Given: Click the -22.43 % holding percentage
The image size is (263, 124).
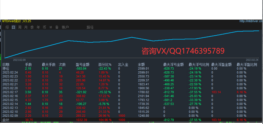Looking at the screenshot, I should coord(105,69).
